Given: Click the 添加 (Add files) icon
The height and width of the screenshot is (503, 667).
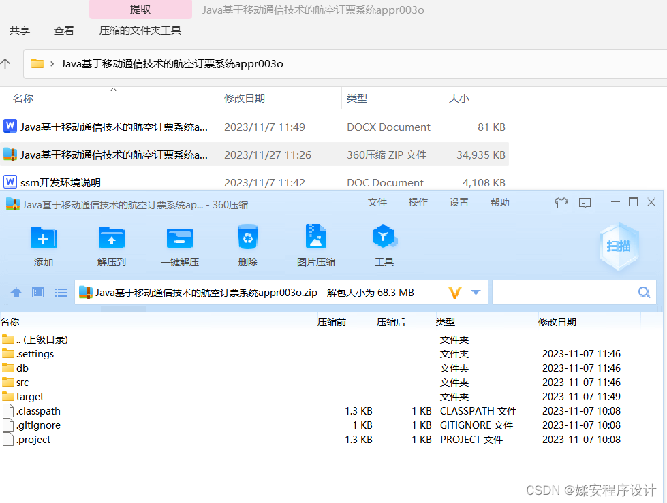Looking at the screenshot, I should (43, 245).
